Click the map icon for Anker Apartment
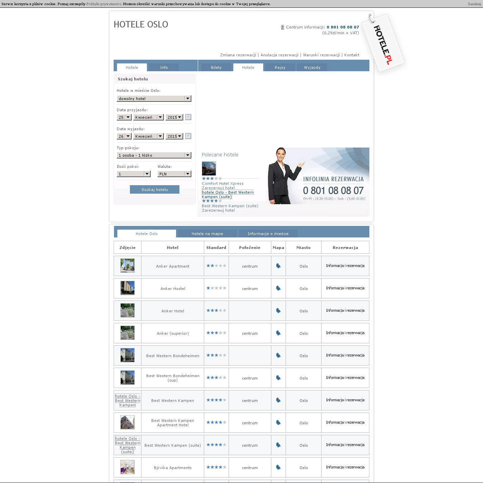Screen dimensions: 483x483 tap(278, 266)
